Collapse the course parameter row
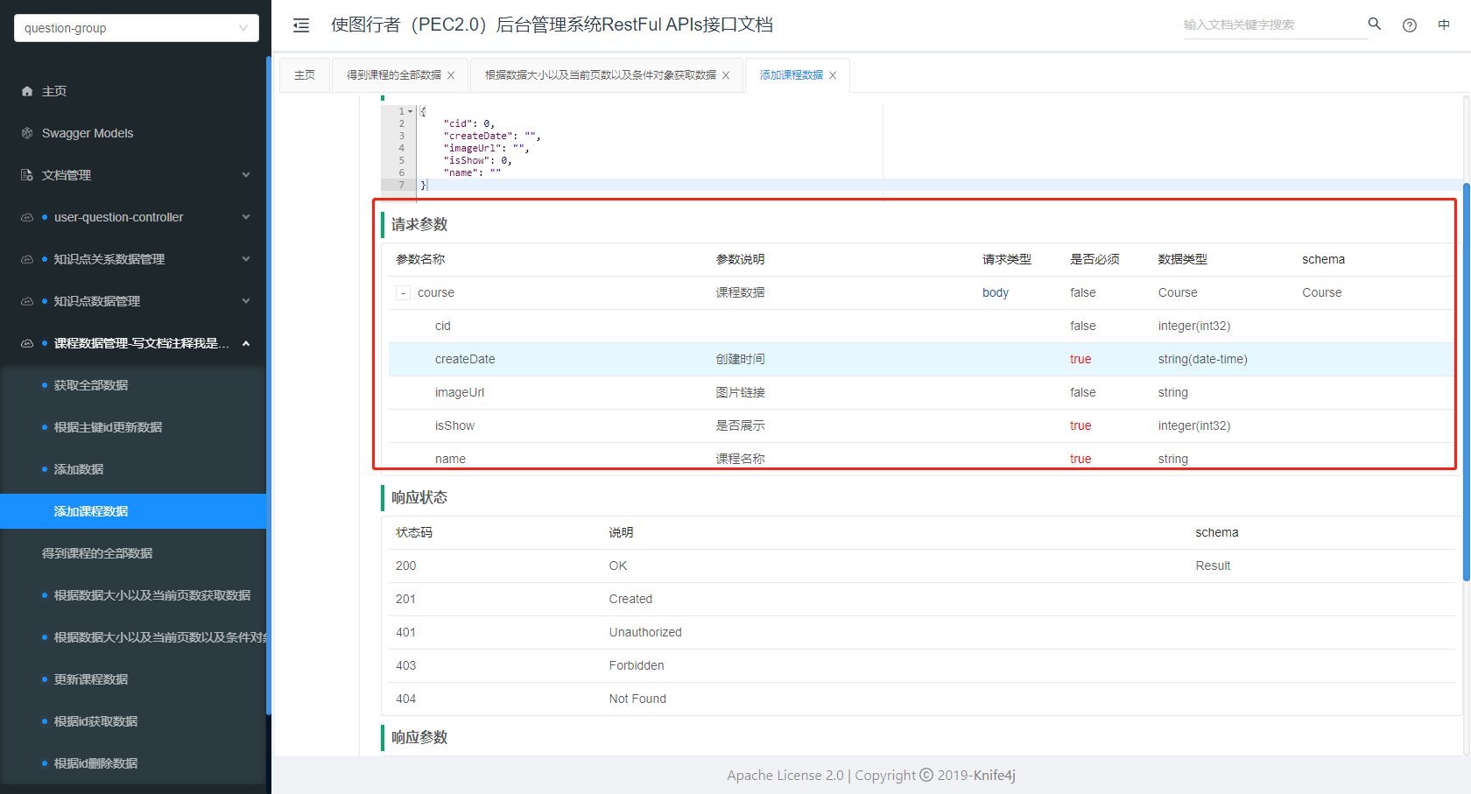The image size is (1471, 794). pos(403,293)
